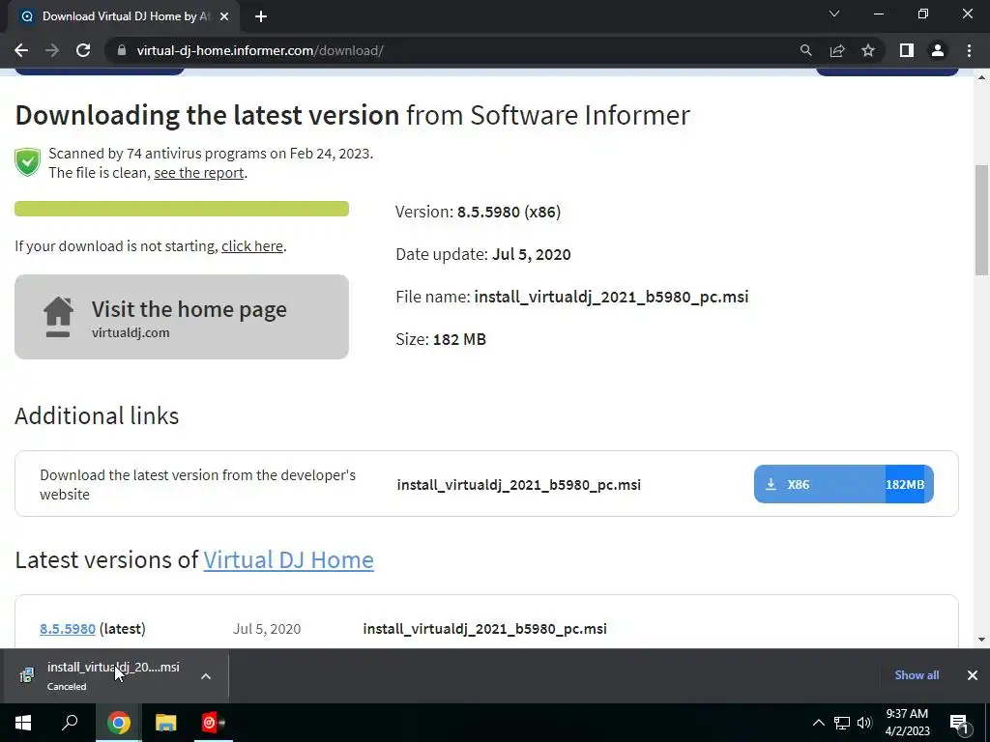Click the page vertical scrollbar thumb
Image resolution: width=990 pixels, height=742 pixels.
click(981, 219)
